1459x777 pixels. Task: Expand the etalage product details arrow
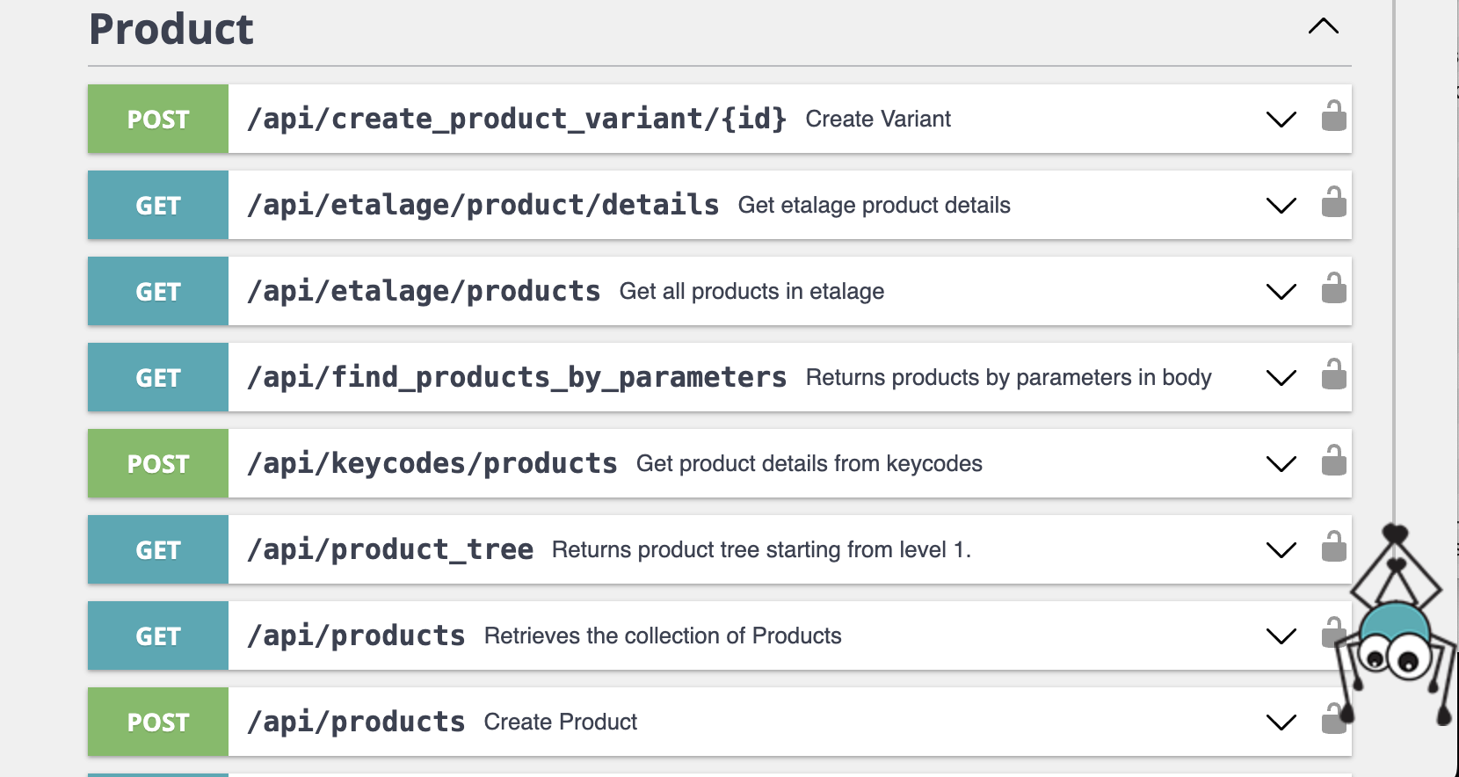pos(1281,206)
